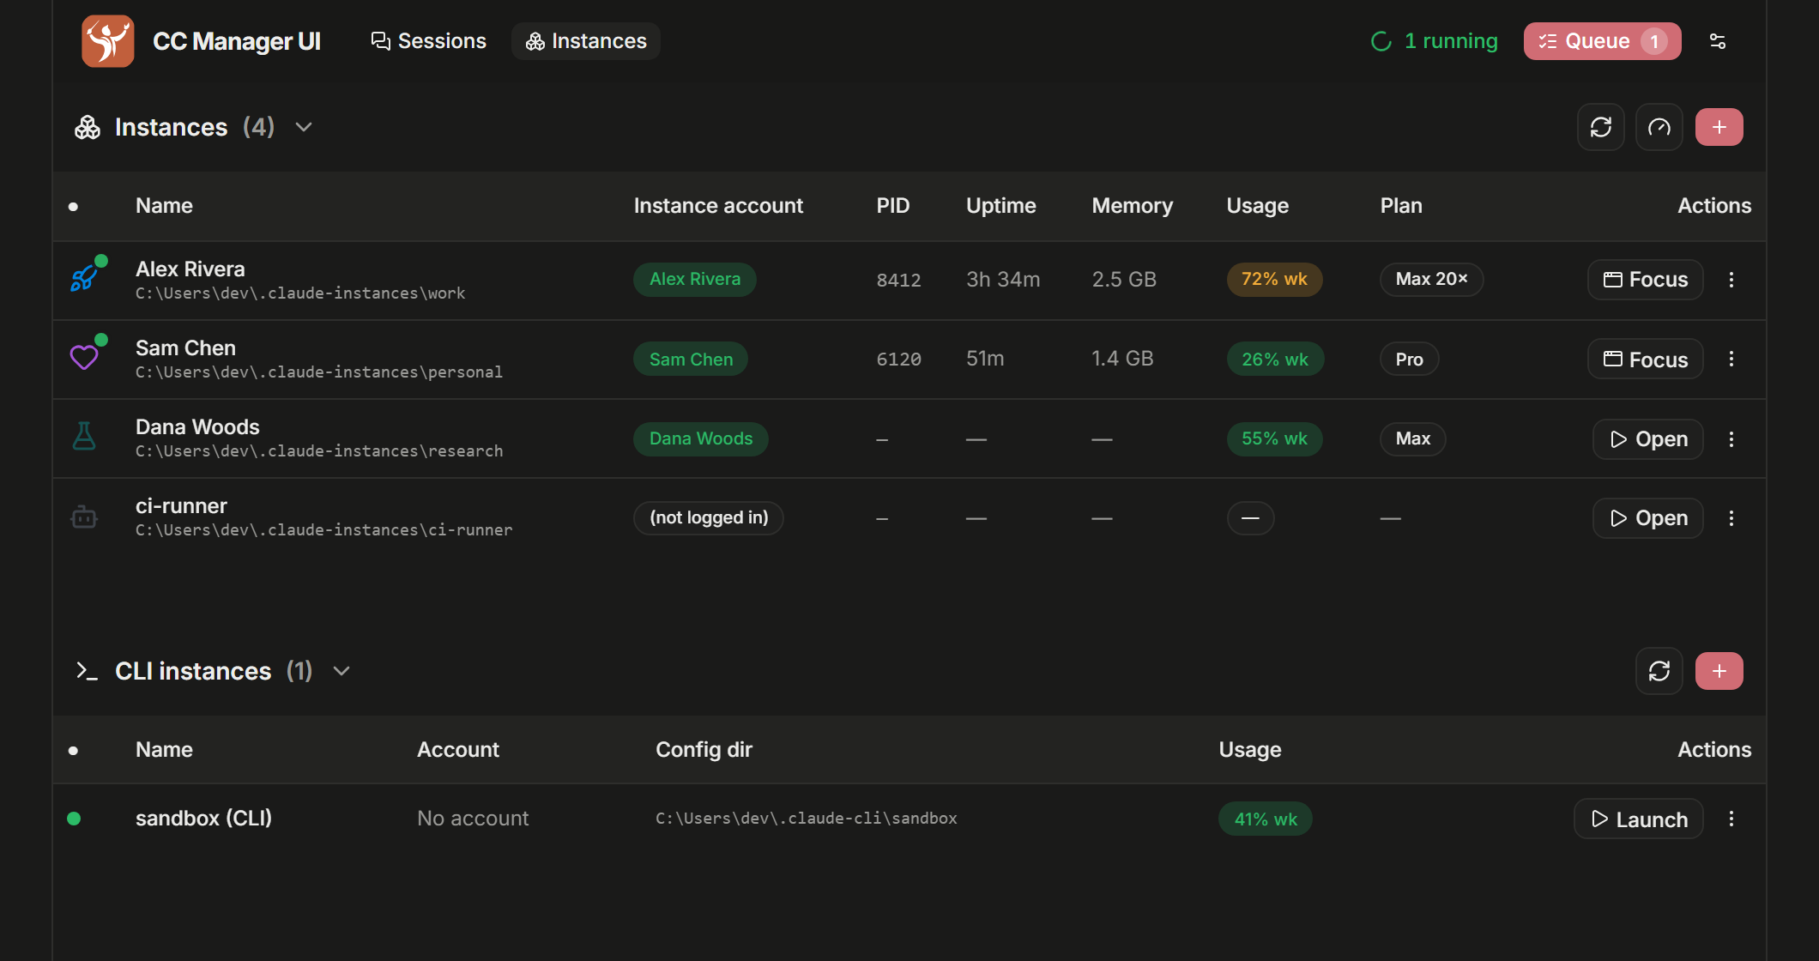Click the Sam Chen heart icon
Screen dimensions: 1819x961
[84, 357]
